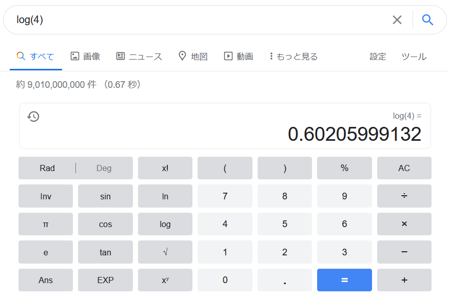Image resolution: width=449 pixels, height=298 pixels.
Task: Insert Euler's constant e
Action: [46, 252]
